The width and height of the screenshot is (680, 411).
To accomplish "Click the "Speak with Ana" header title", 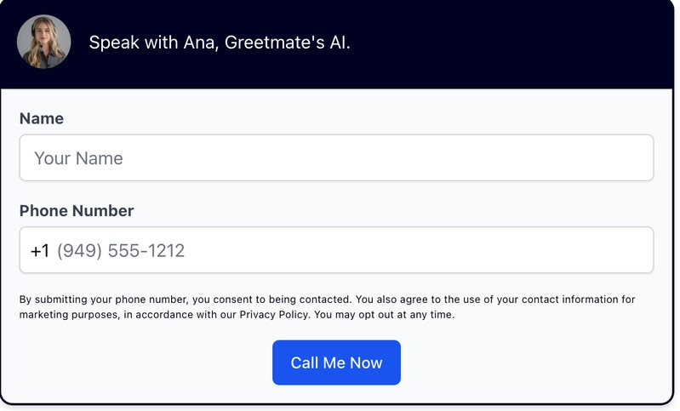I will pos(219,42).
